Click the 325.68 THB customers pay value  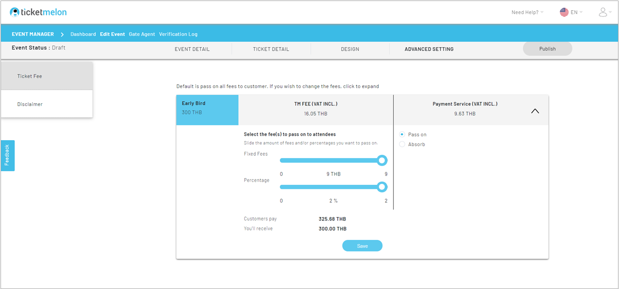point(332,219)
